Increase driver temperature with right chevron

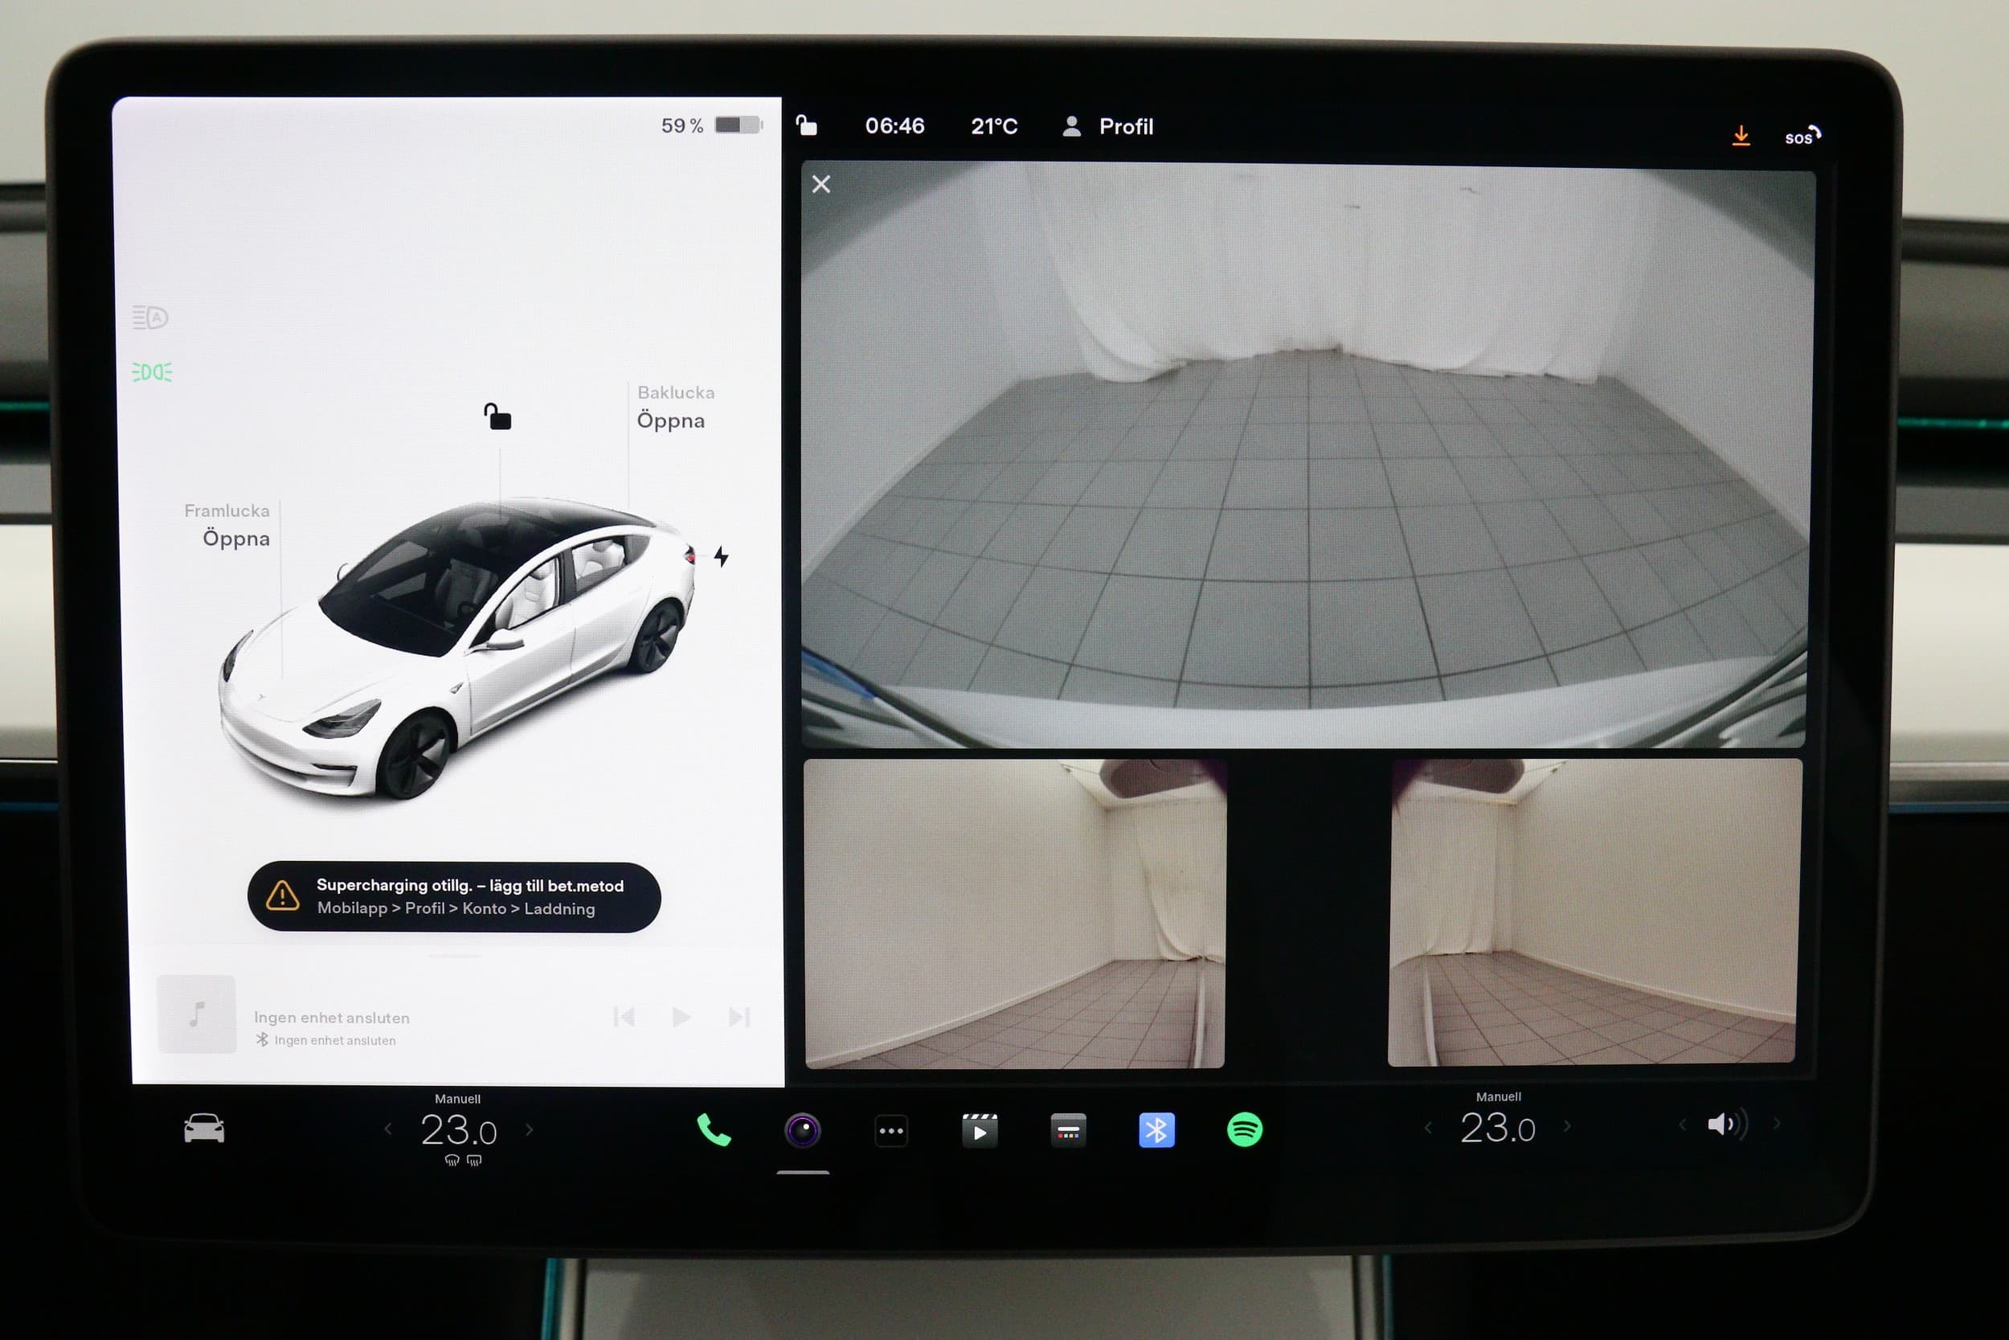[530, 1129]
